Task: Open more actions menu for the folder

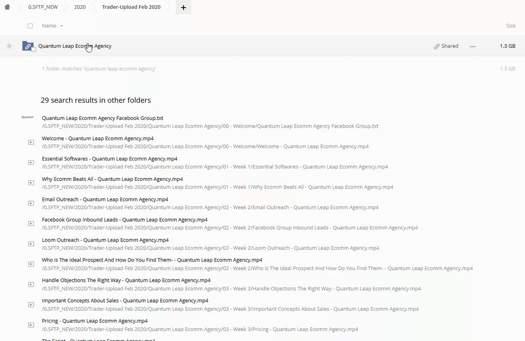Action: pos(472,46)
